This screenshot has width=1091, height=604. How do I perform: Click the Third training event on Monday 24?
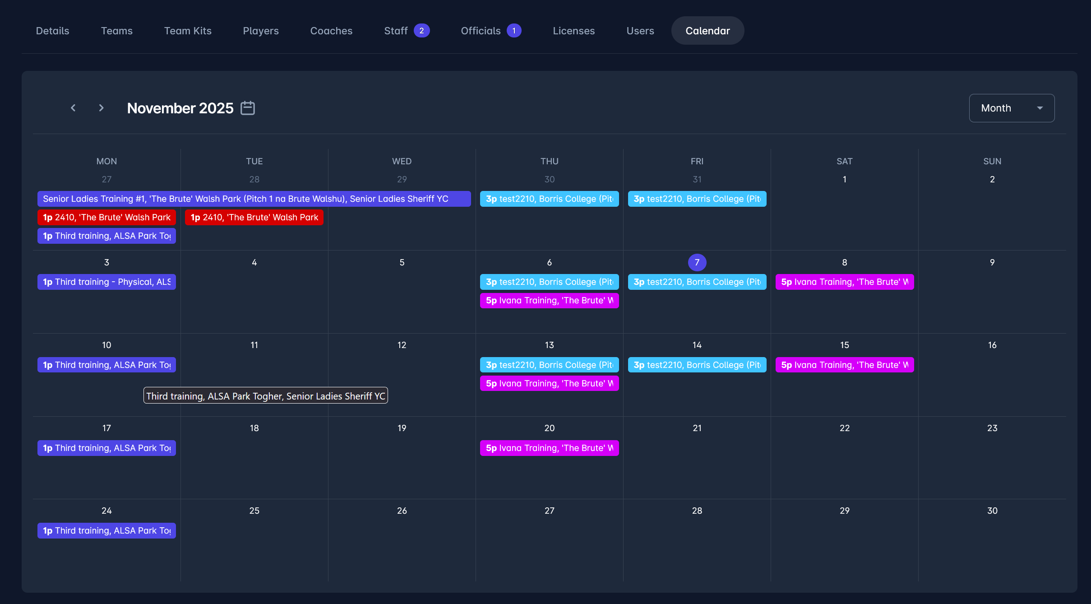tap(106, 530)
